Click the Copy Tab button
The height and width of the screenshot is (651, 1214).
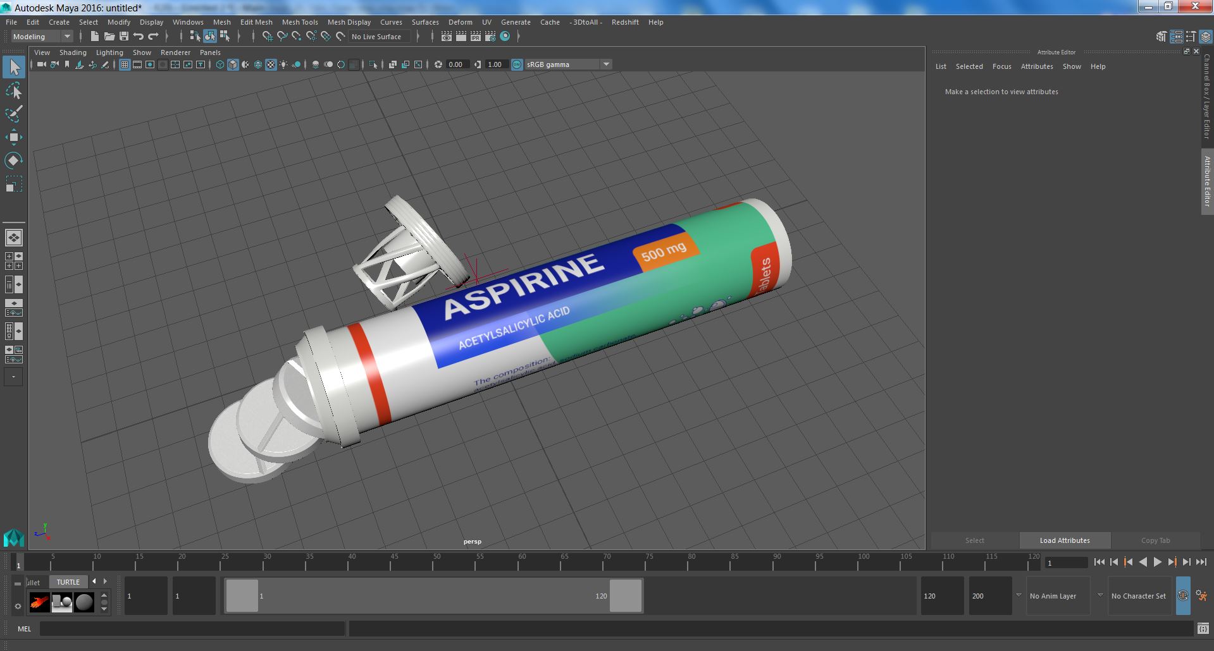tap(1155, 540)
